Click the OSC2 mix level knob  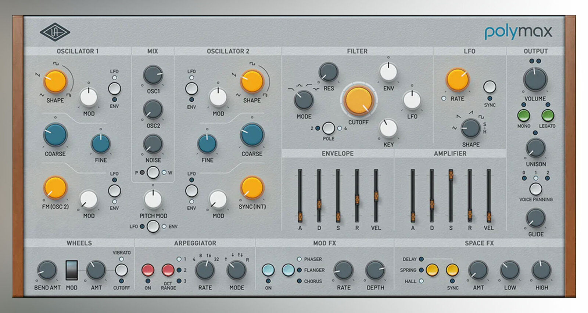pos(153,109)
